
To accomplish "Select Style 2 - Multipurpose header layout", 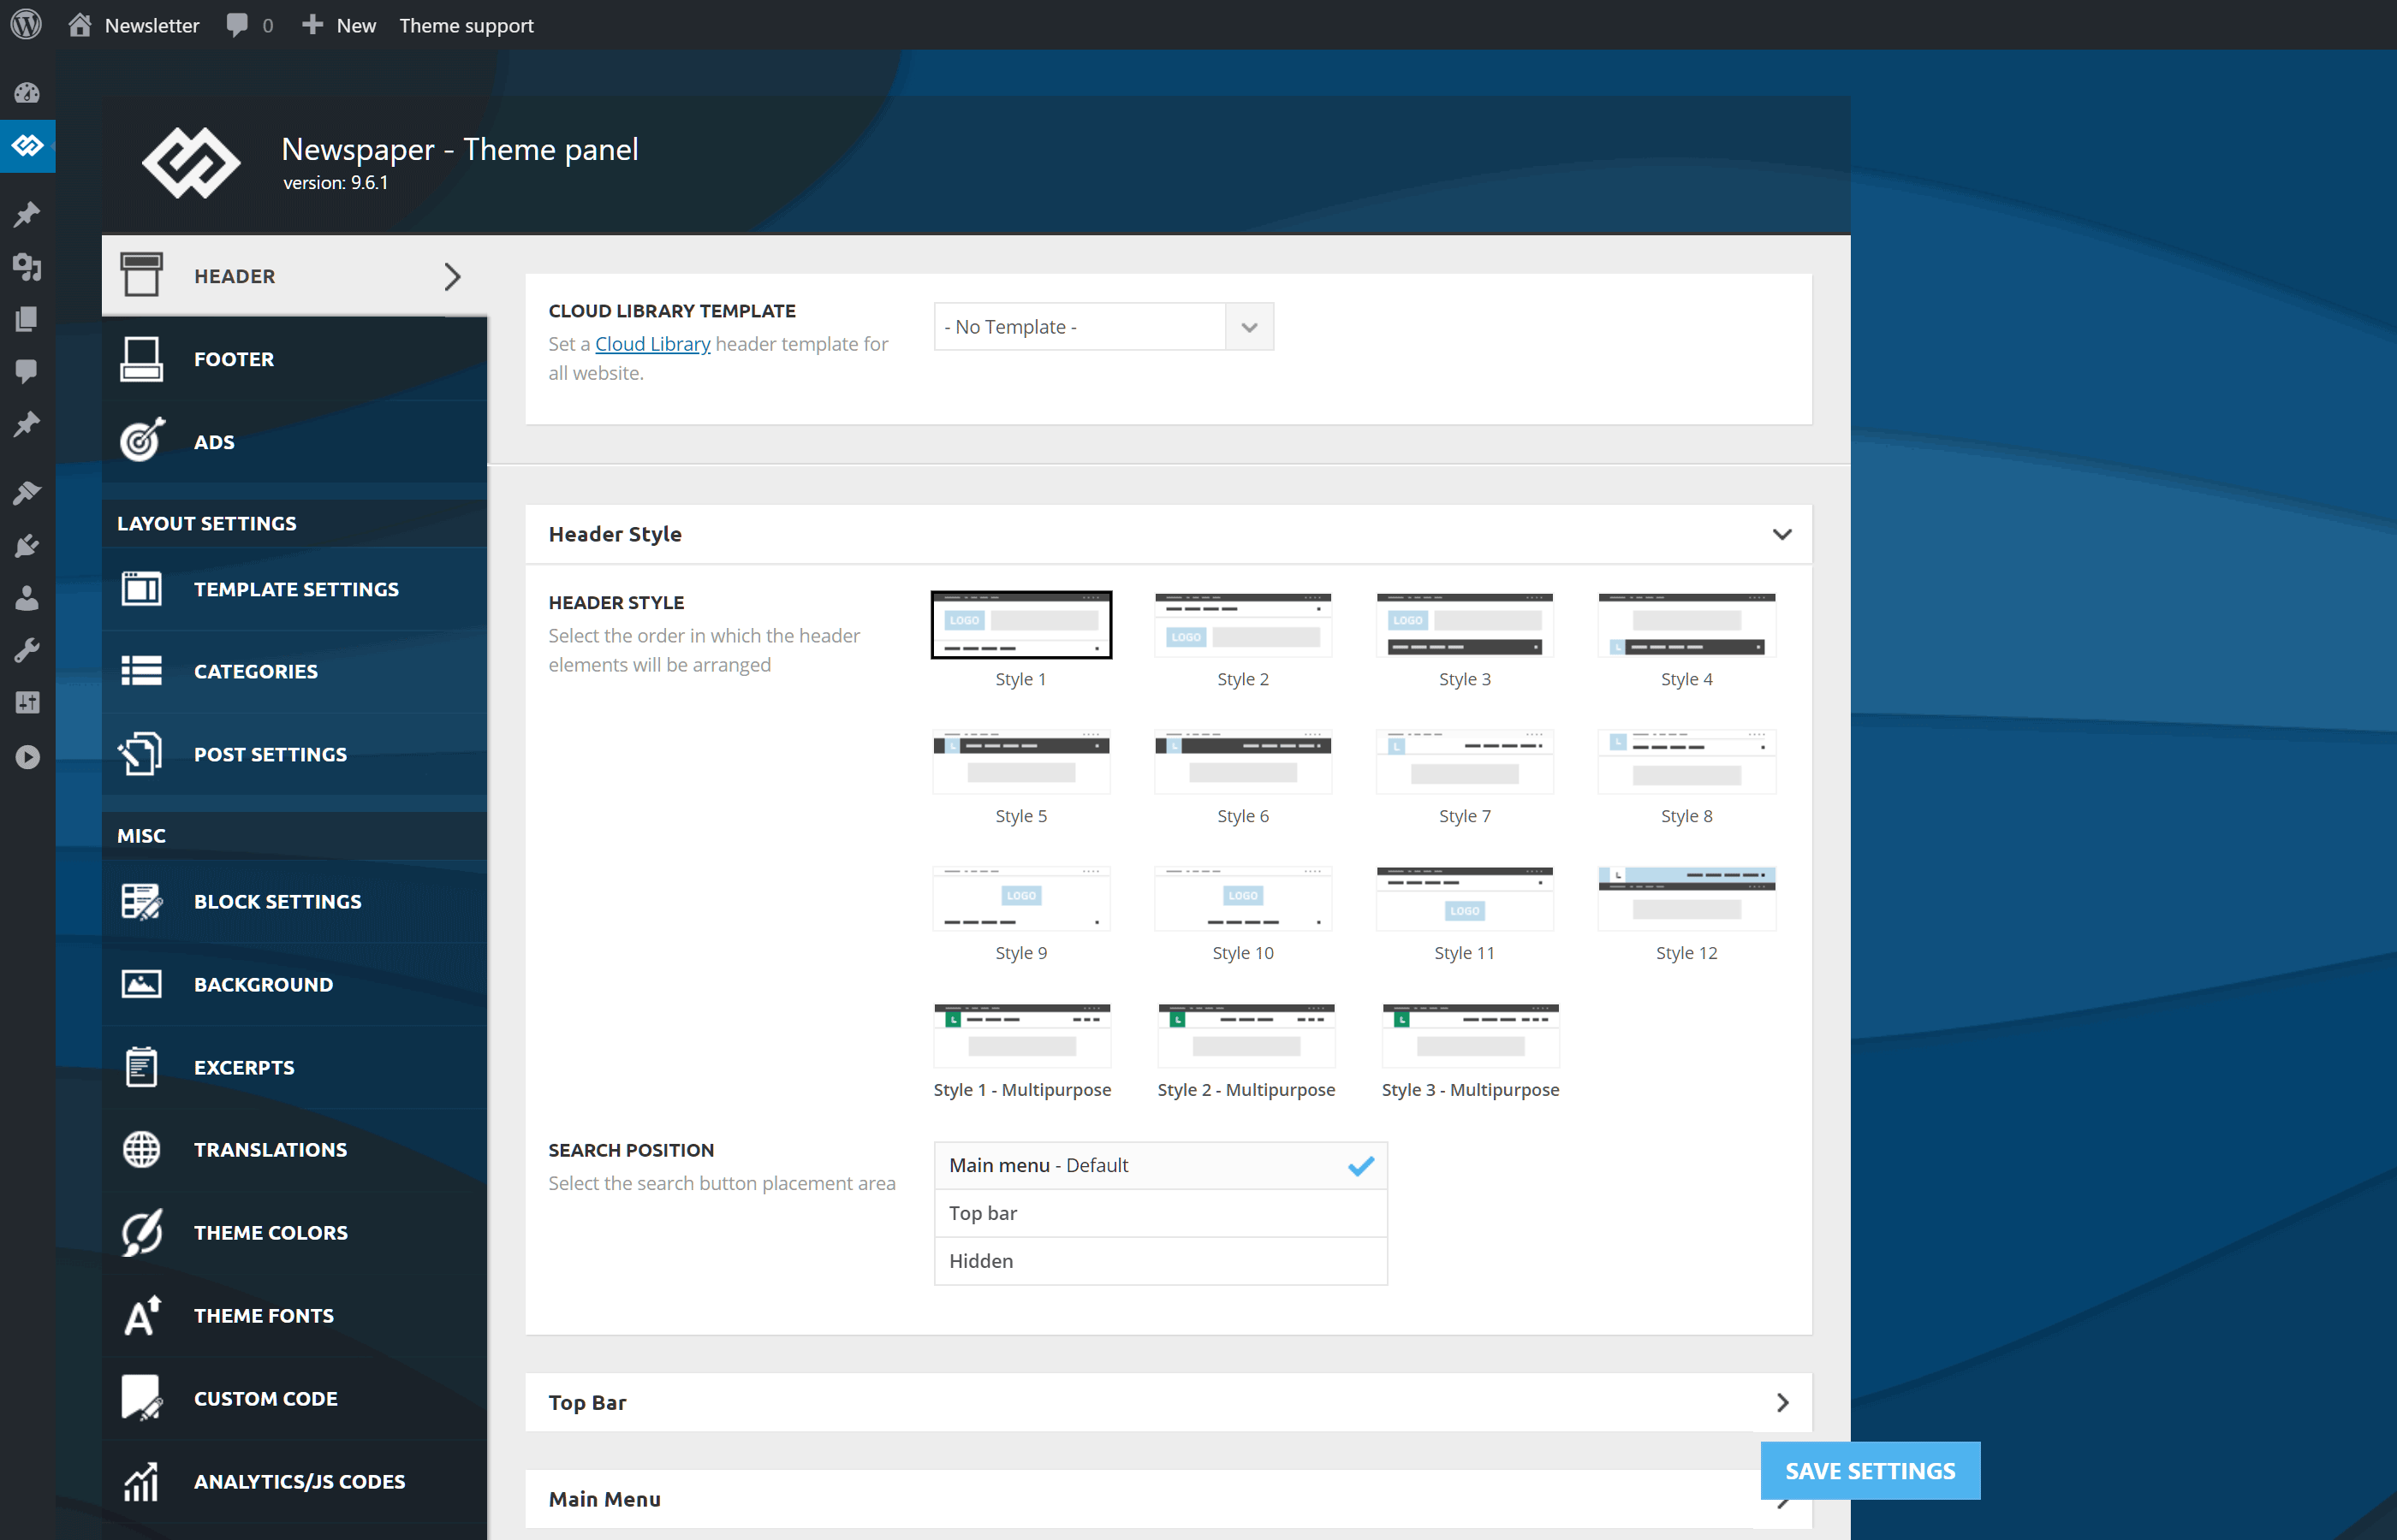I will pos(1246,1036).
